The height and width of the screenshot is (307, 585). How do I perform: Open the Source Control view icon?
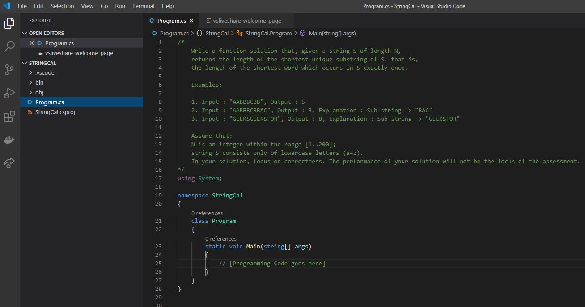pos(9,70)
